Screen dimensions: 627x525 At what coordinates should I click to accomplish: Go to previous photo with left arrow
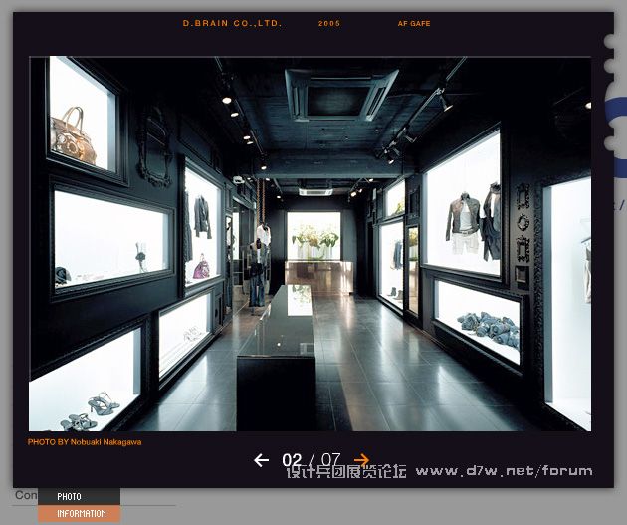261,460
